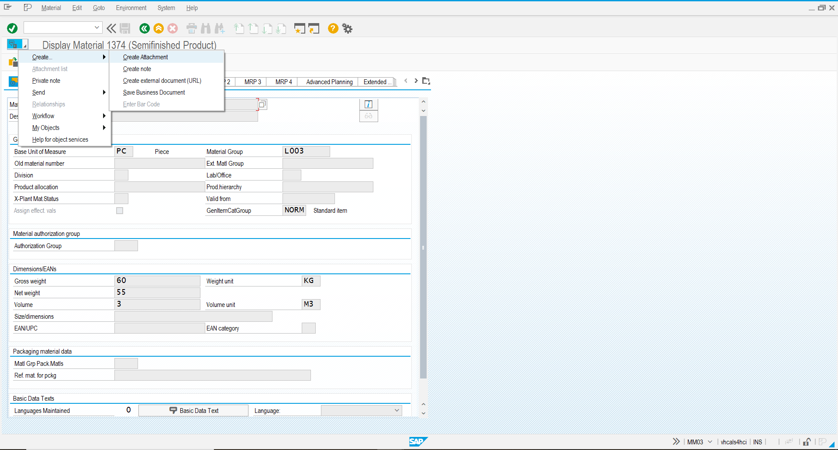Open the Find (binoculars) search icon
Image resolution: width=838 pixels, height=450 pixels.
point(205,28)
